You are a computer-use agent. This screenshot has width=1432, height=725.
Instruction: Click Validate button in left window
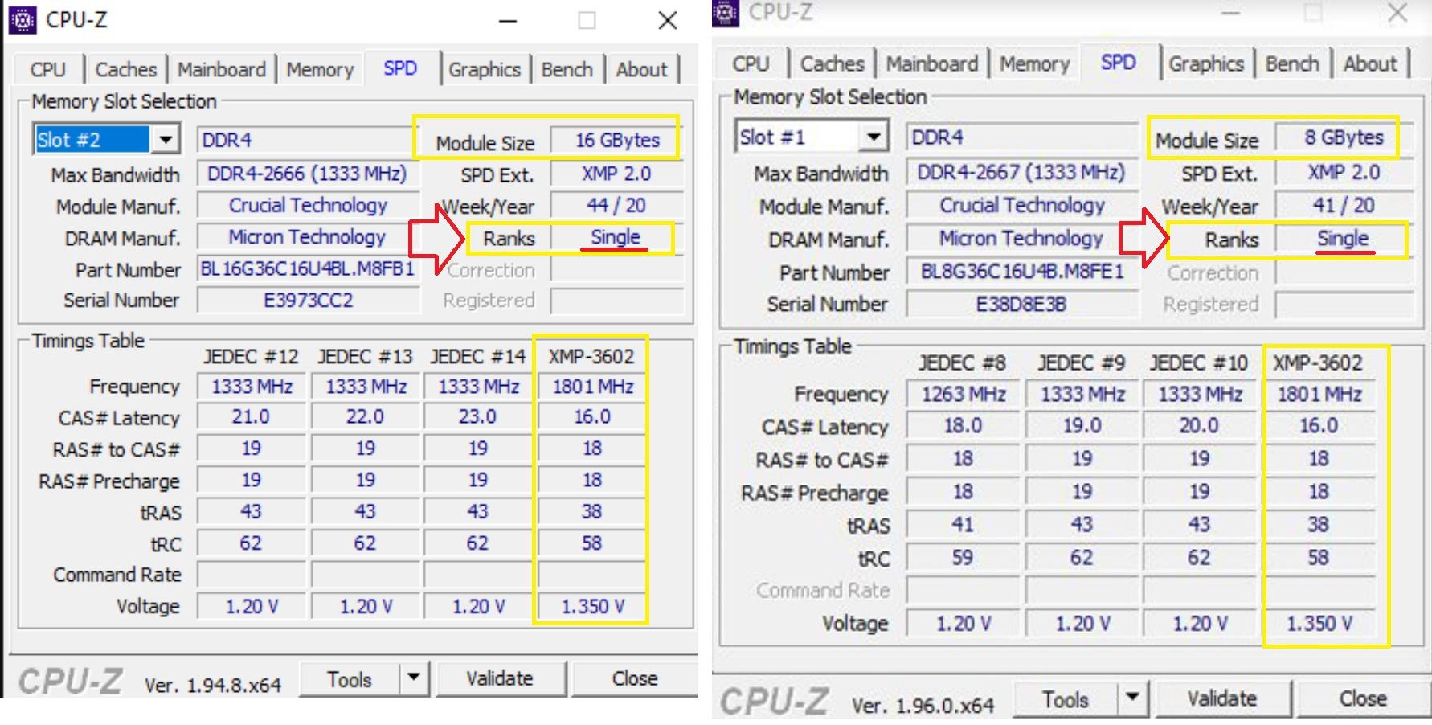500,679
